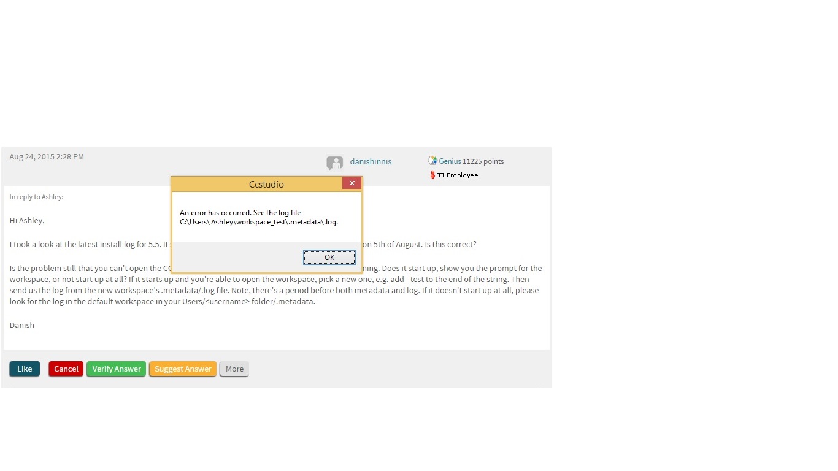Open danishinnis user profile link
838x471 pixels.
pos(371,161)
